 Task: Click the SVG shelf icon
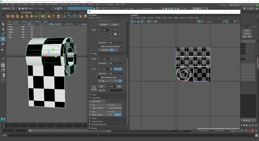[59, 16]
